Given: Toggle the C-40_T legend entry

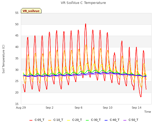Looking at the screenshot, I should [112, 120].
